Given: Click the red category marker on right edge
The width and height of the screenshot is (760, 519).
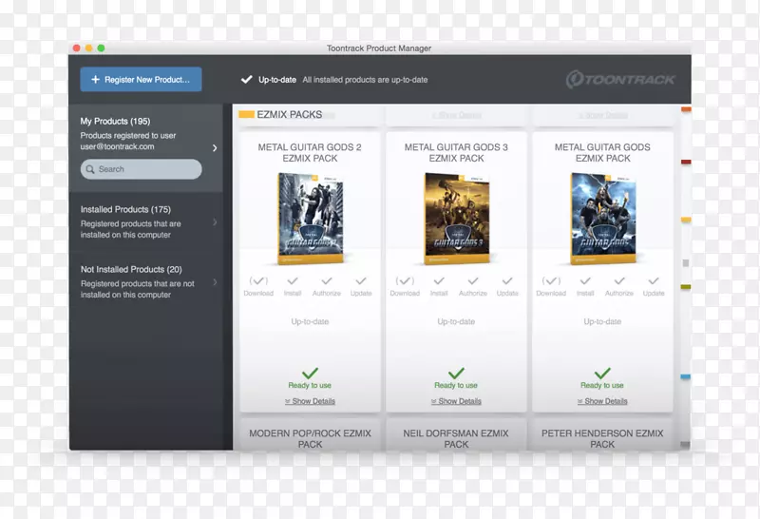Looking at the screenshot, I should point(686,163).
